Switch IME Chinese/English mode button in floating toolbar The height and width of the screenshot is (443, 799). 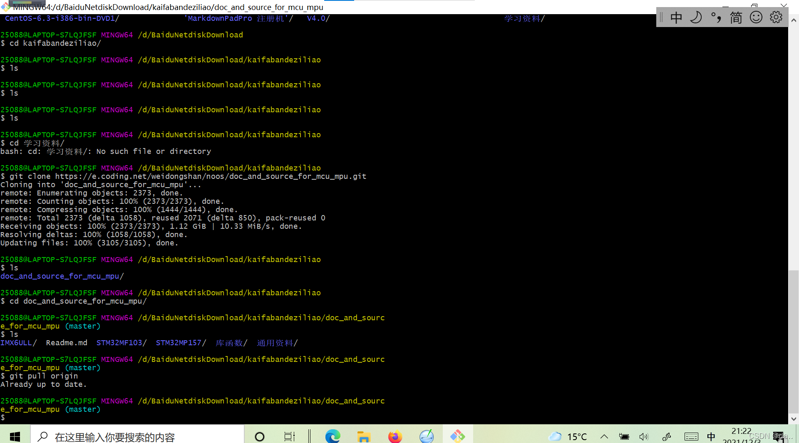click(x=676, y=17)
